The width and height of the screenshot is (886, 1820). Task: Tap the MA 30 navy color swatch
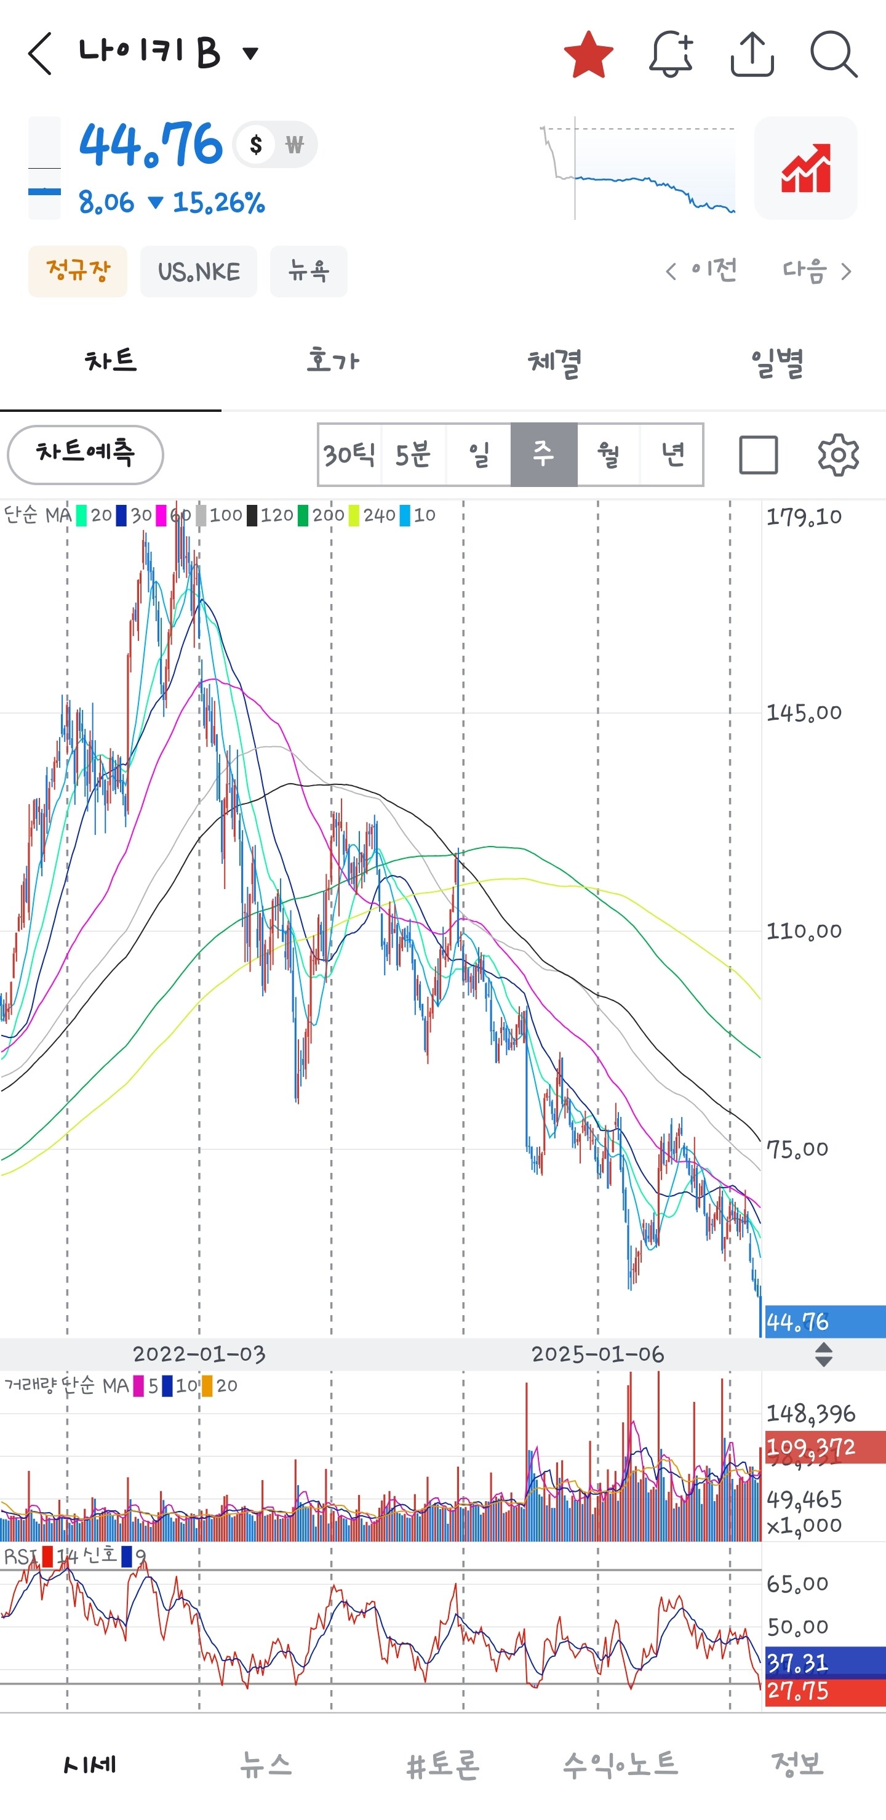121,515
